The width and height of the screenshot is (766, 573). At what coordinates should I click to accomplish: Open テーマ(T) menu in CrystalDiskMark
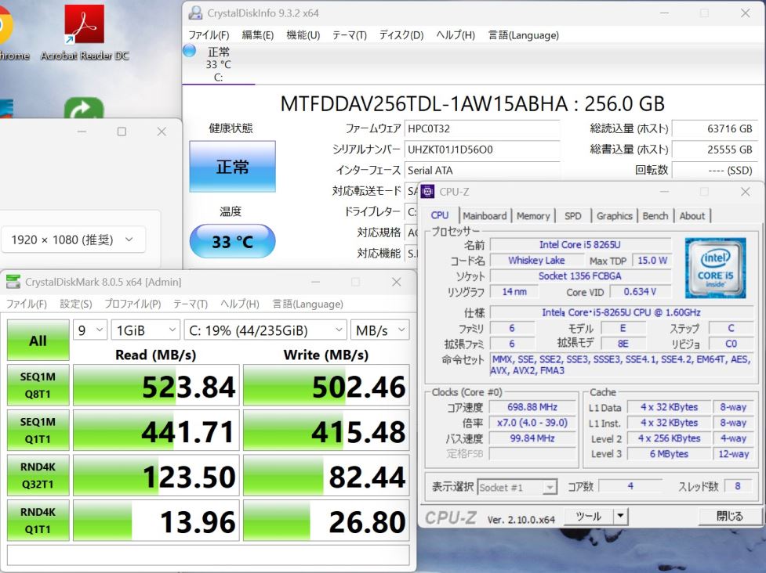coord(191,304)
